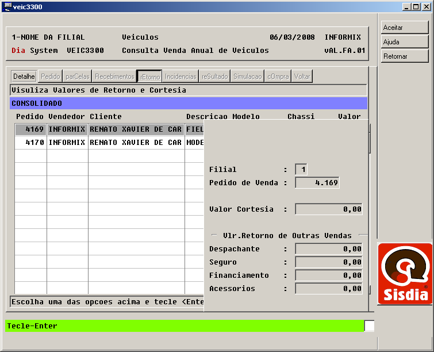The image size is (434, 352).
Task: Select the rEtorno tab
Action: (x=149, y=76)
